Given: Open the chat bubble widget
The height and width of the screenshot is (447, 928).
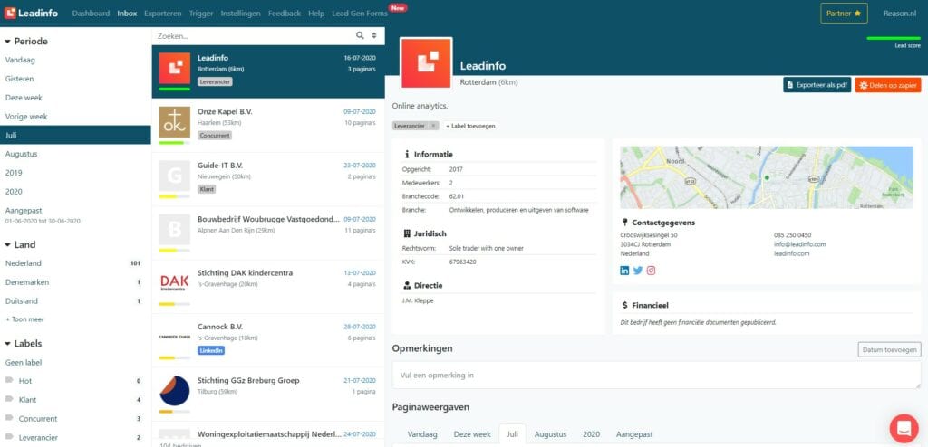Looking at the screenshot, I should [904, 428].
